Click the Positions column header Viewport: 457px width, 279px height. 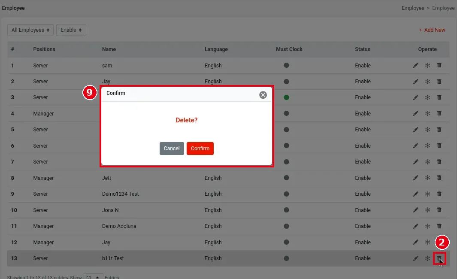pos(44,49)
